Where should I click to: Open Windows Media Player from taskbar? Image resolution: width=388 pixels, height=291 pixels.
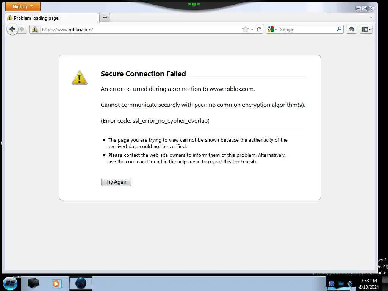[x=56, y=283]
